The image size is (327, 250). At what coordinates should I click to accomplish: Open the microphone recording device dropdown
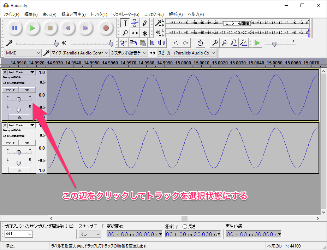point(80,53)
